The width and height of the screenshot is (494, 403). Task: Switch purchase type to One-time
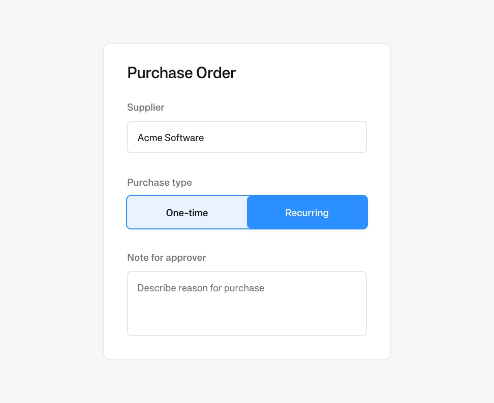(187, 212)
